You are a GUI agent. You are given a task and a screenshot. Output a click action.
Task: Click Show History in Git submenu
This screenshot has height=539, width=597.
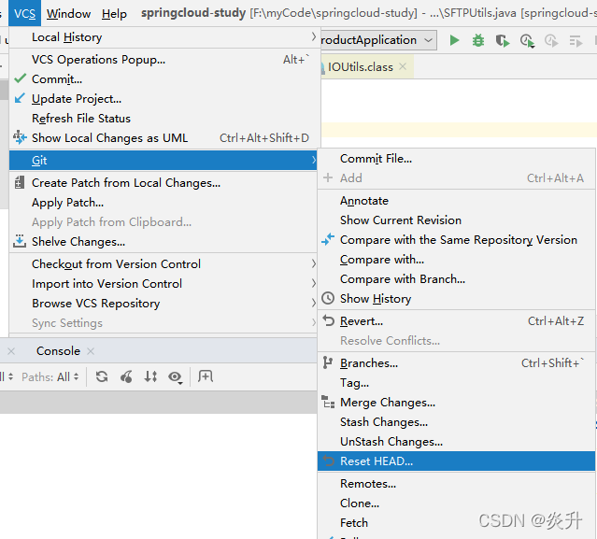point(456,299)
